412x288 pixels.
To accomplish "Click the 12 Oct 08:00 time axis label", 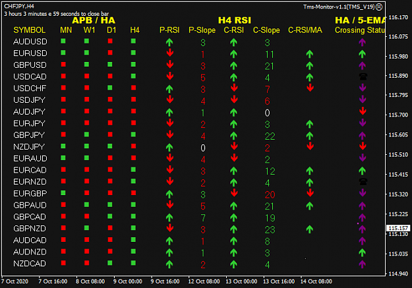I will [x=204, y=281].
